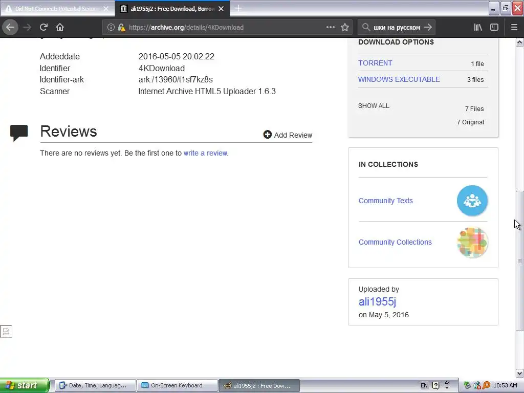Screen dimensions: 524x393
Task: Open the Community Collections thumbnail
Action: pos(472,242)
